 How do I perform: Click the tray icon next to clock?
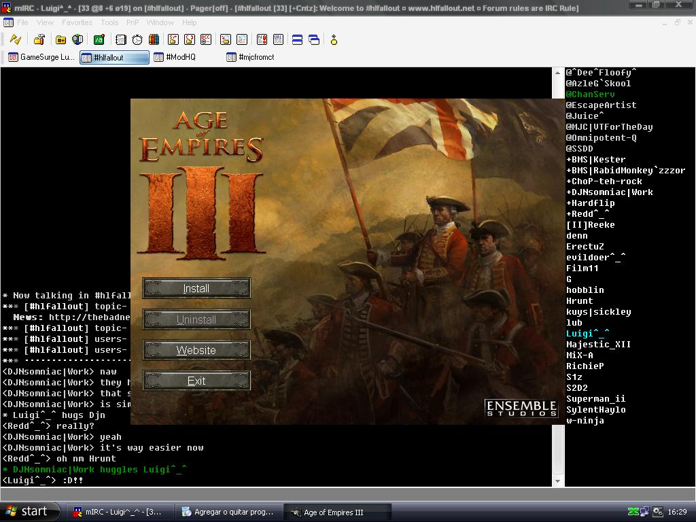(x=658, y=512)
